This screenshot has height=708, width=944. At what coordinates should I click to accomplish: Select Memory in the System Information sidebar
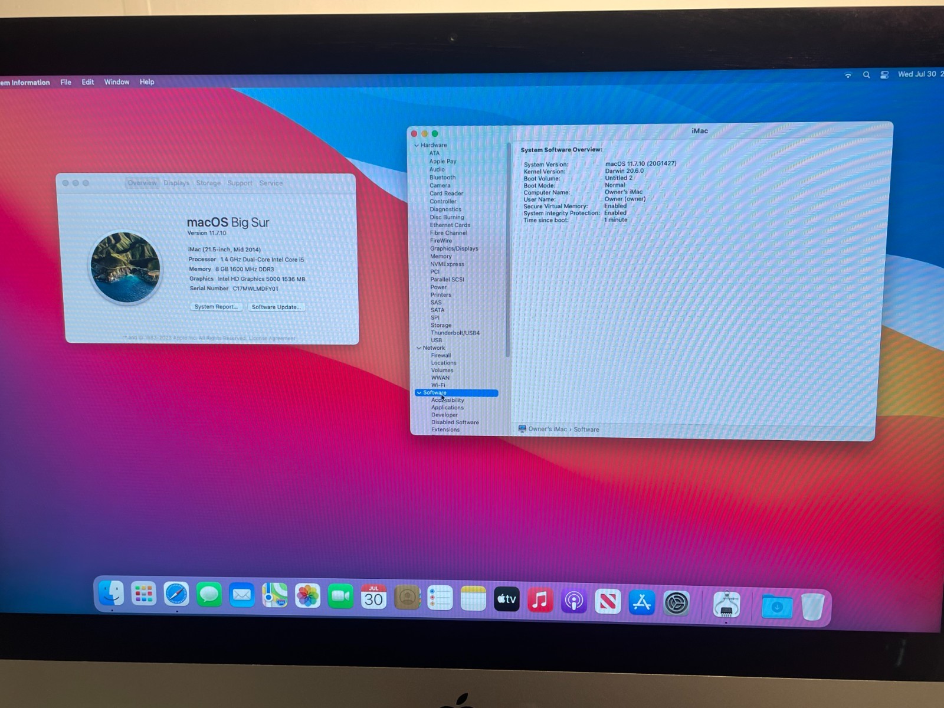tap(441, 257)
